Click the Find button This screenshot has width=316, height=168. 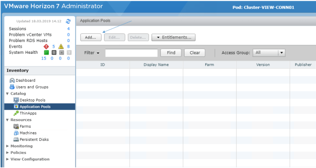(171, 53)
